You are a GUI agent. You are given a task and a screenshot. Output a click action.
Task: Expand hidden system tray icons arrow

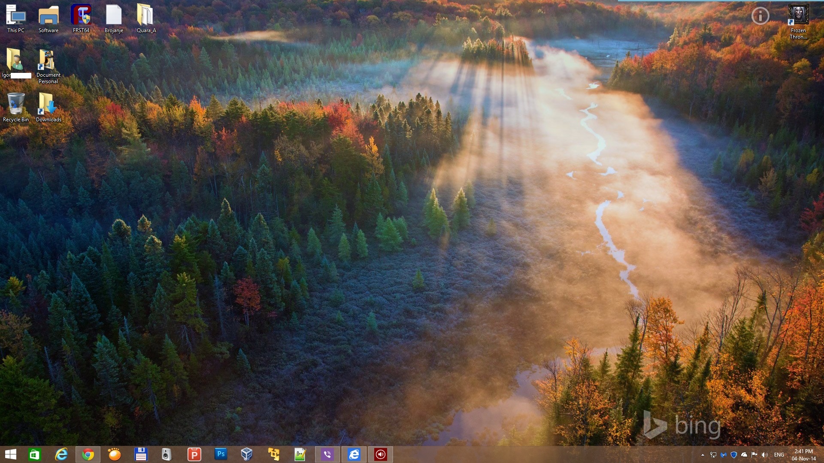click(x=703, y=455)
